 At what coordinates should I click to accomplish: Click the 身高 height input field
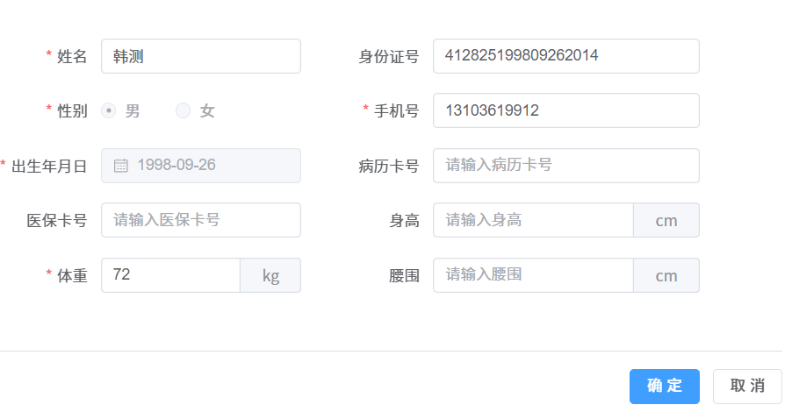tap(533, 220)
